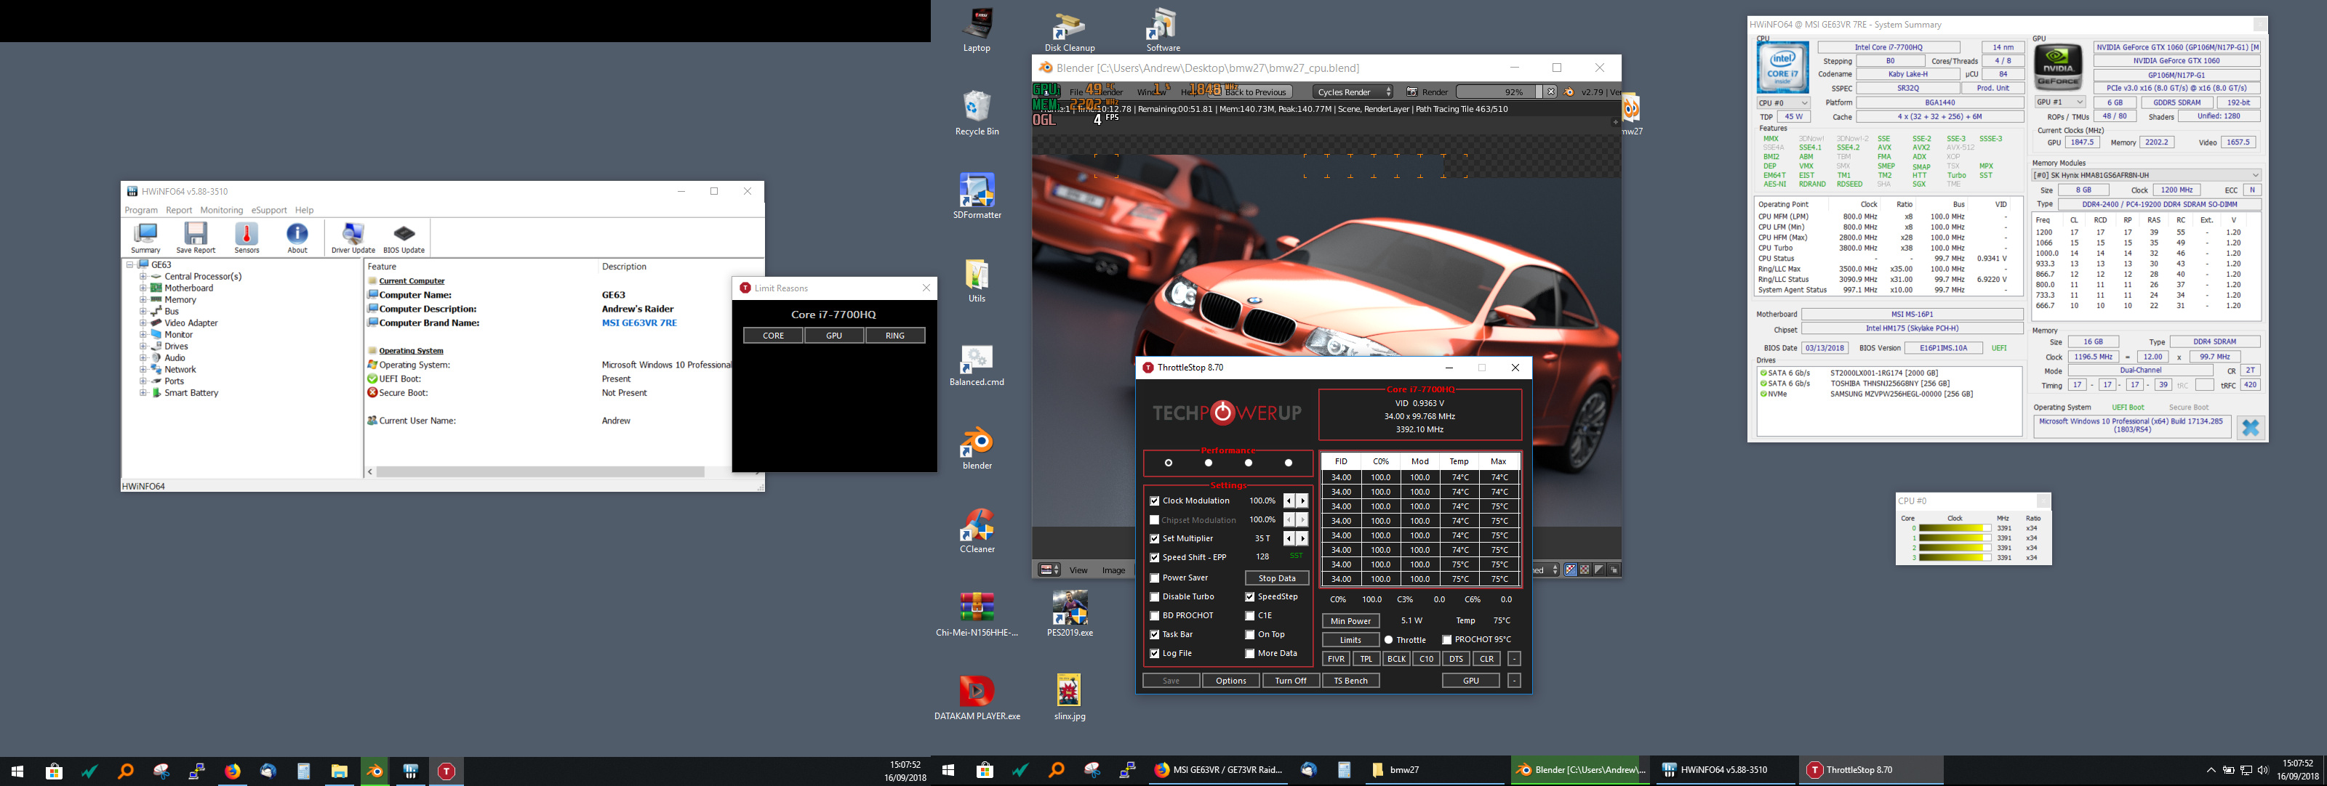Image resolution: width=2327 pixels, height=786 pixels.
Task: Click Save Report icon in HWiNFO64
Action: (x=195, y=238)
